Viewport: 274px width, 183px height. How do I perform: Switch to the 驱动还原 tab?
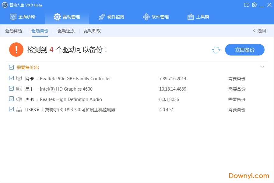(x=66, y=31)
